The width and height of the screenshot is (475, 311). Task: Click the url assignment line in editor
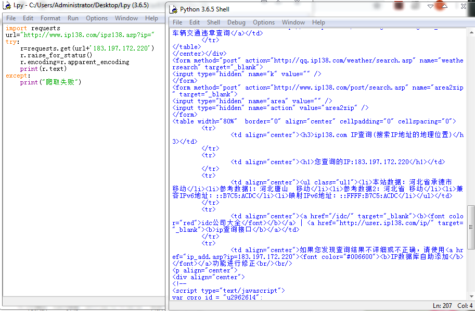click(80, 35)
